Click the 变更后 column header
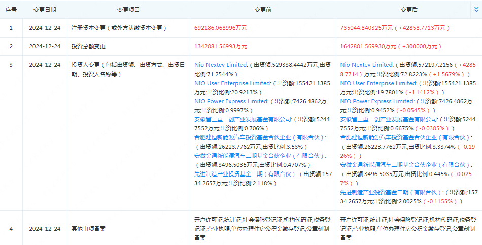This screenshot has height=245, width=482. coord(409,10)
